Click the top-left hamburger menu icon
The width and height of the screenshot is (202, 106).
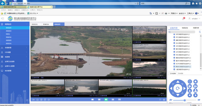click(x=3, y=18)
